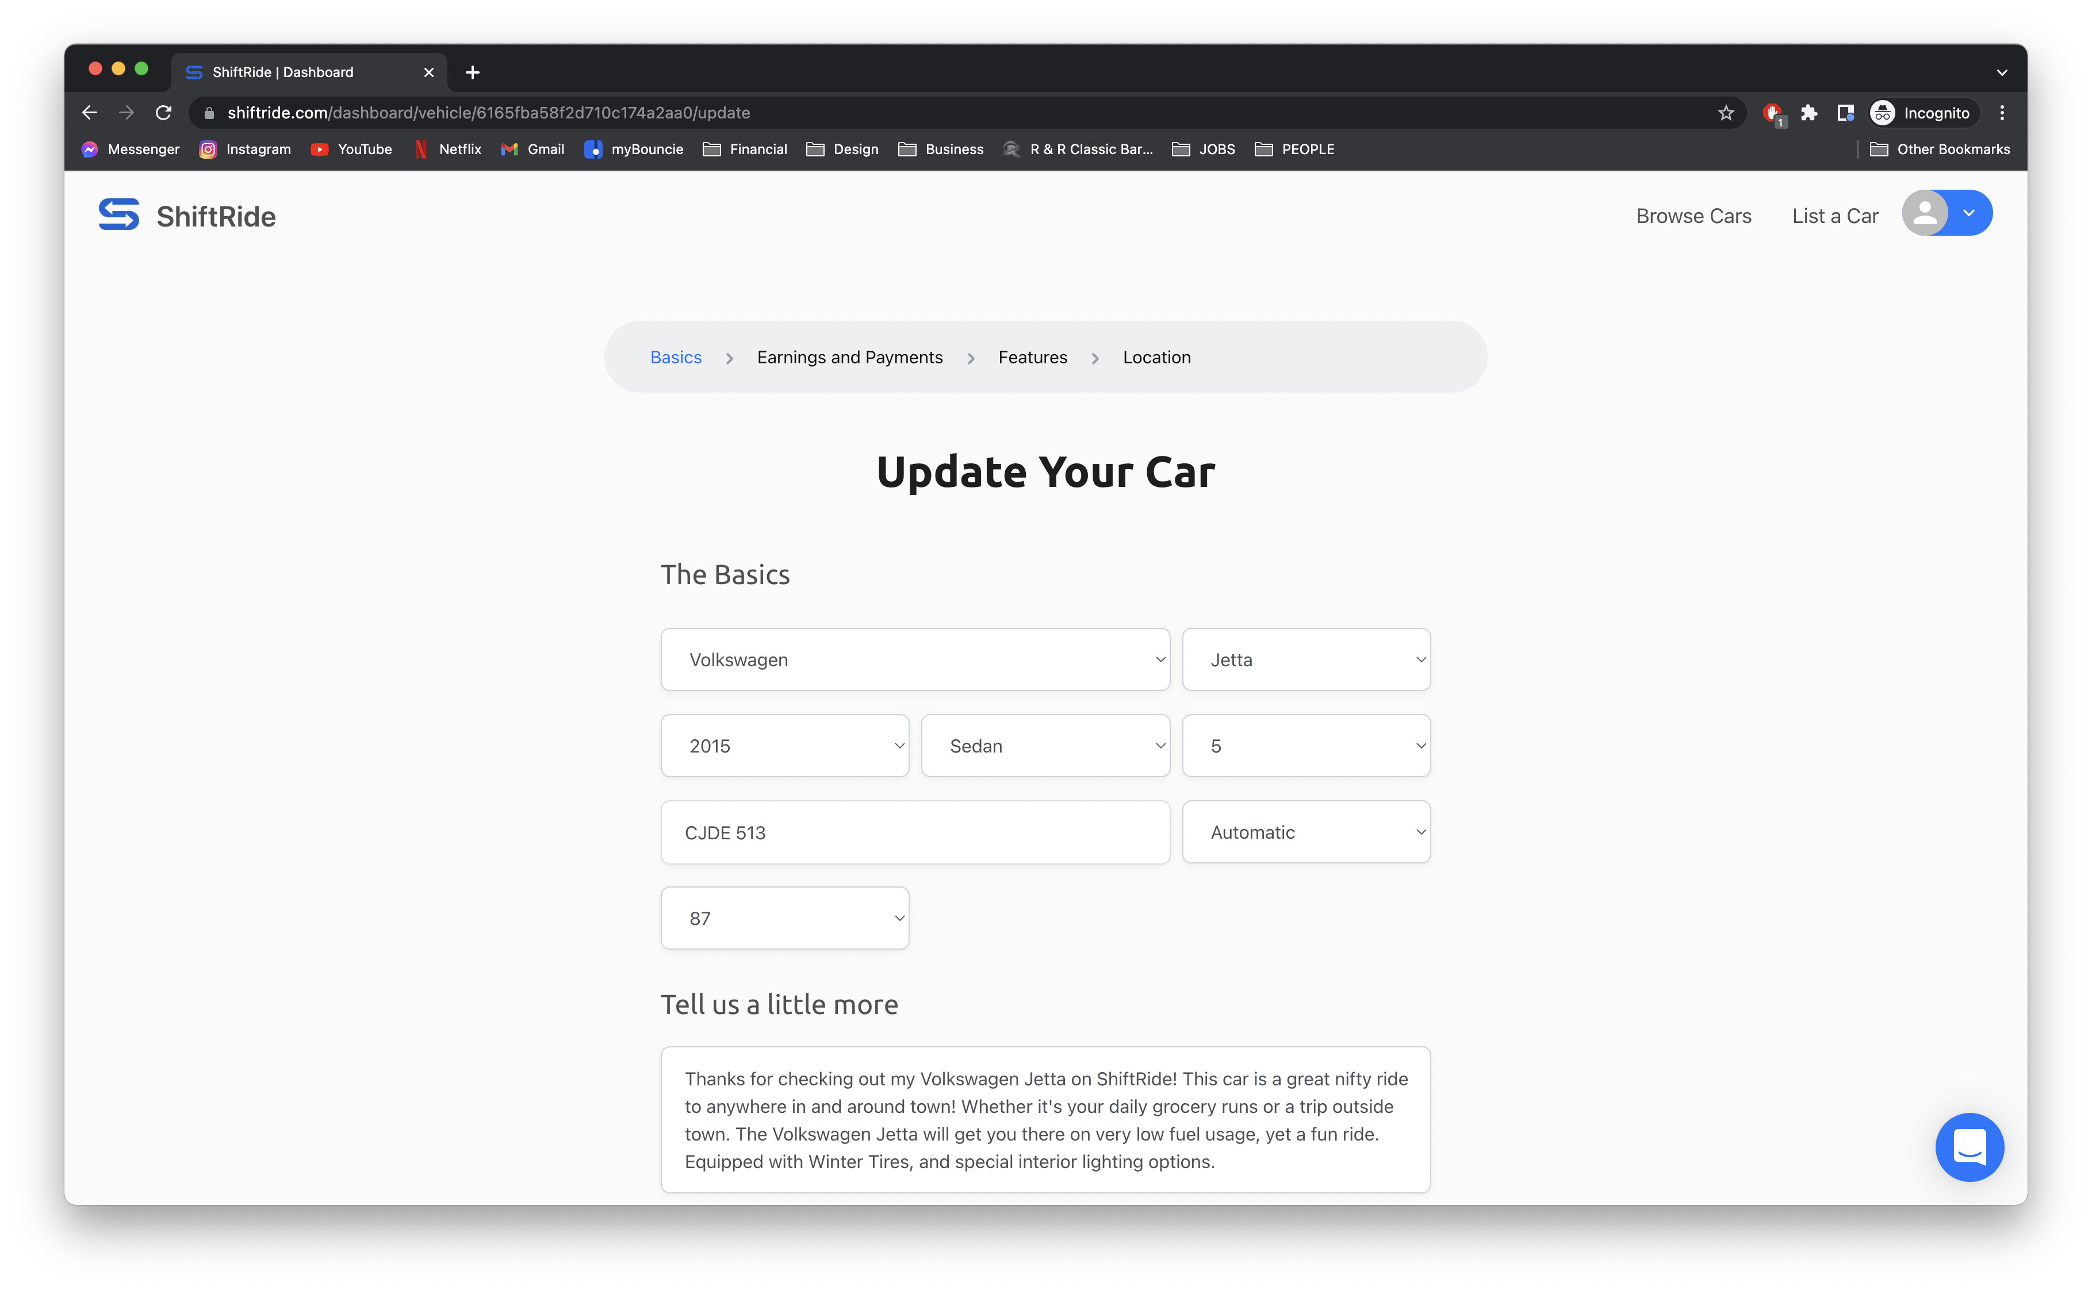Screen dimensions: 2092x1290
Task: Open the chat support bubble
Action: (1969, 1147)
